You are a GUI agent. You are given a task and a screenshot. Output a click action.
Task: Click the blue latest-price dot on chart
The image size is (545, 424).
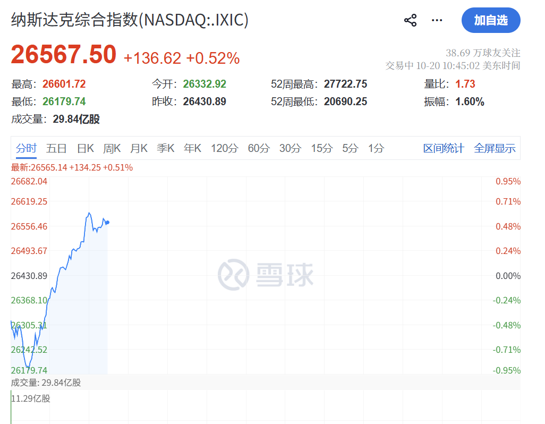coord(108,223)
